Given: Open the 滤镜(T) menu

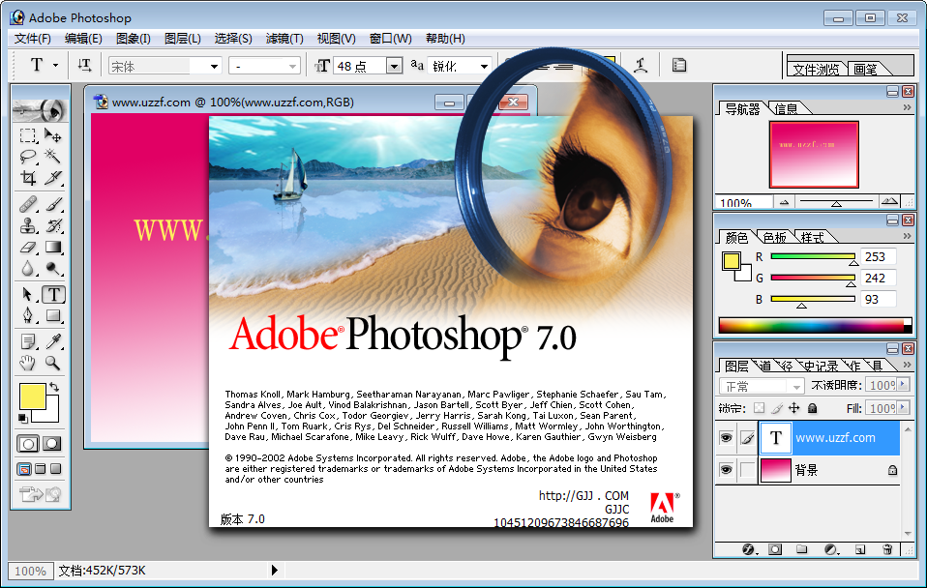Looking at the screenshot, I should pos(284,39).
